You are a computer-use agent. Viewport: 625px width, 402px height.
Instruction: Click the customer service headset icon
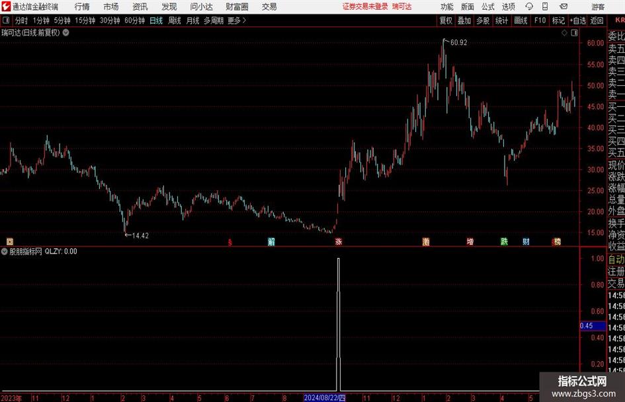click(x=529, y=7)
